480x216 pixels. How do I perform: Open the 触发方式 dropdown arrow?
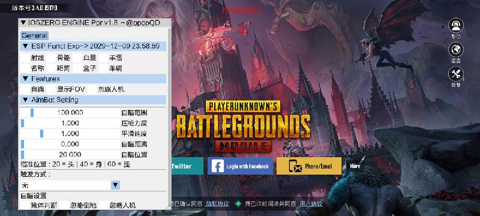(115, 185)
